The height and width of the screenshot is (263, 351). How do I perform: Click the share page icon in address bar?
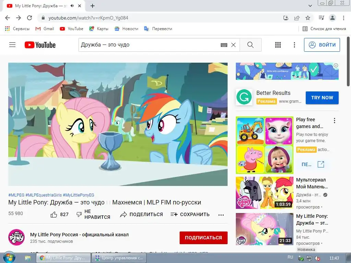point(297,18)
